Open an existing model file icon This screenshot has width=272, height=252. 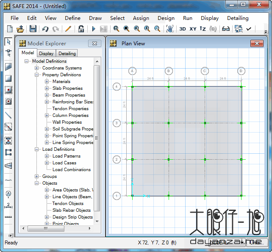point(20,29)
